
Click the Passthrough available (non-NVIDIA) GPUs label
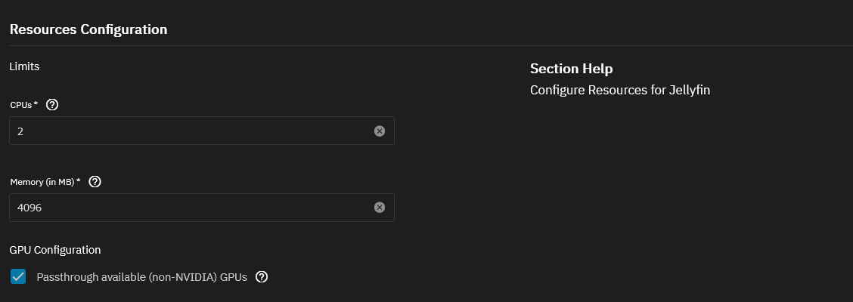coord(141,277)
